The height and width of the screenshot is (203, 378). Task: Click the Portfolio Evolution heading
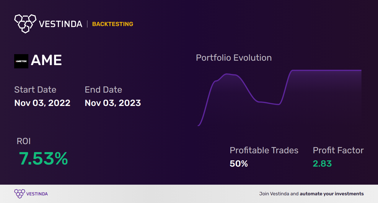234,58
